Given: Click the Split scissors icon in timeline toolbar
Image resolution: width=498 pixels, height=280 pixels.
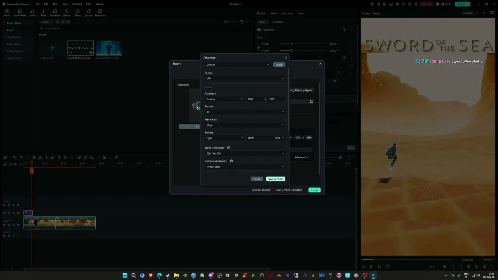Looking at the screenshot, I should 40,157.
